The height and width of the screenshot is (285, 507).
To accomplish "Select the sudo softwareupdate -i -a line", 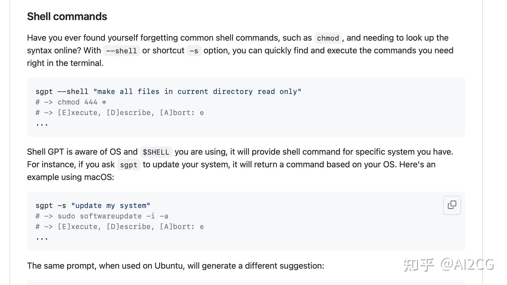I will [x=102, y=216].
